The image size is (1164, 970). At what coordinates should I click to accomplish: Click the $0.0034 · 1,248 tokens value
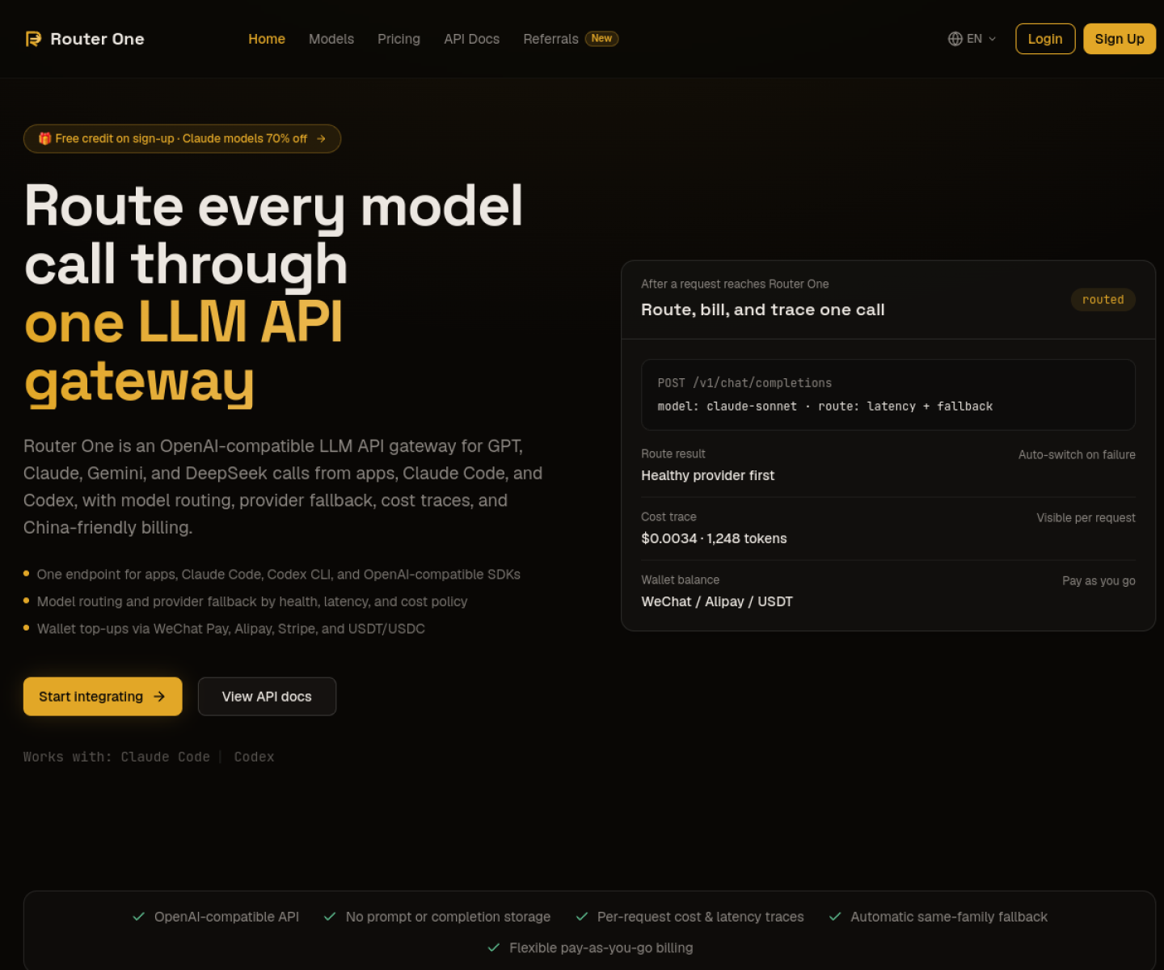pyautogui.click(x=714, y=538)
